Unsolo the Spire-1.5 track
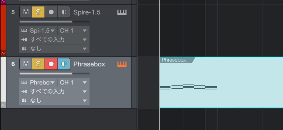This screenshot has height=130, width=283. [38, 12]
